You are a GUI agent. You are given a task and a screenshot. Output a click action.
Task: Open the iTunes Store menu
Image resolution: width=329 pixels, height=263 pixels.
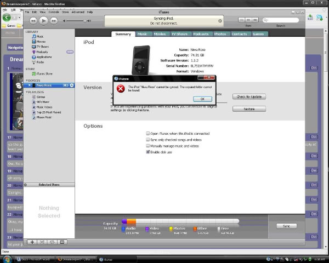click(65, 12)
